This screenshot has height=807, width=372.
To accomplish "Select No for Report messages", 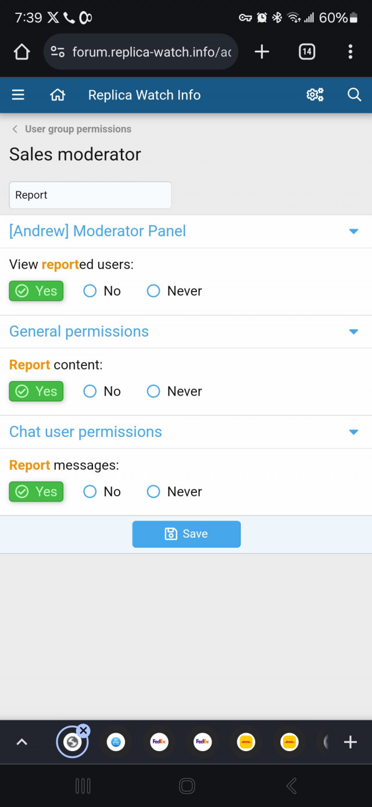I will (x=90, y=492).
